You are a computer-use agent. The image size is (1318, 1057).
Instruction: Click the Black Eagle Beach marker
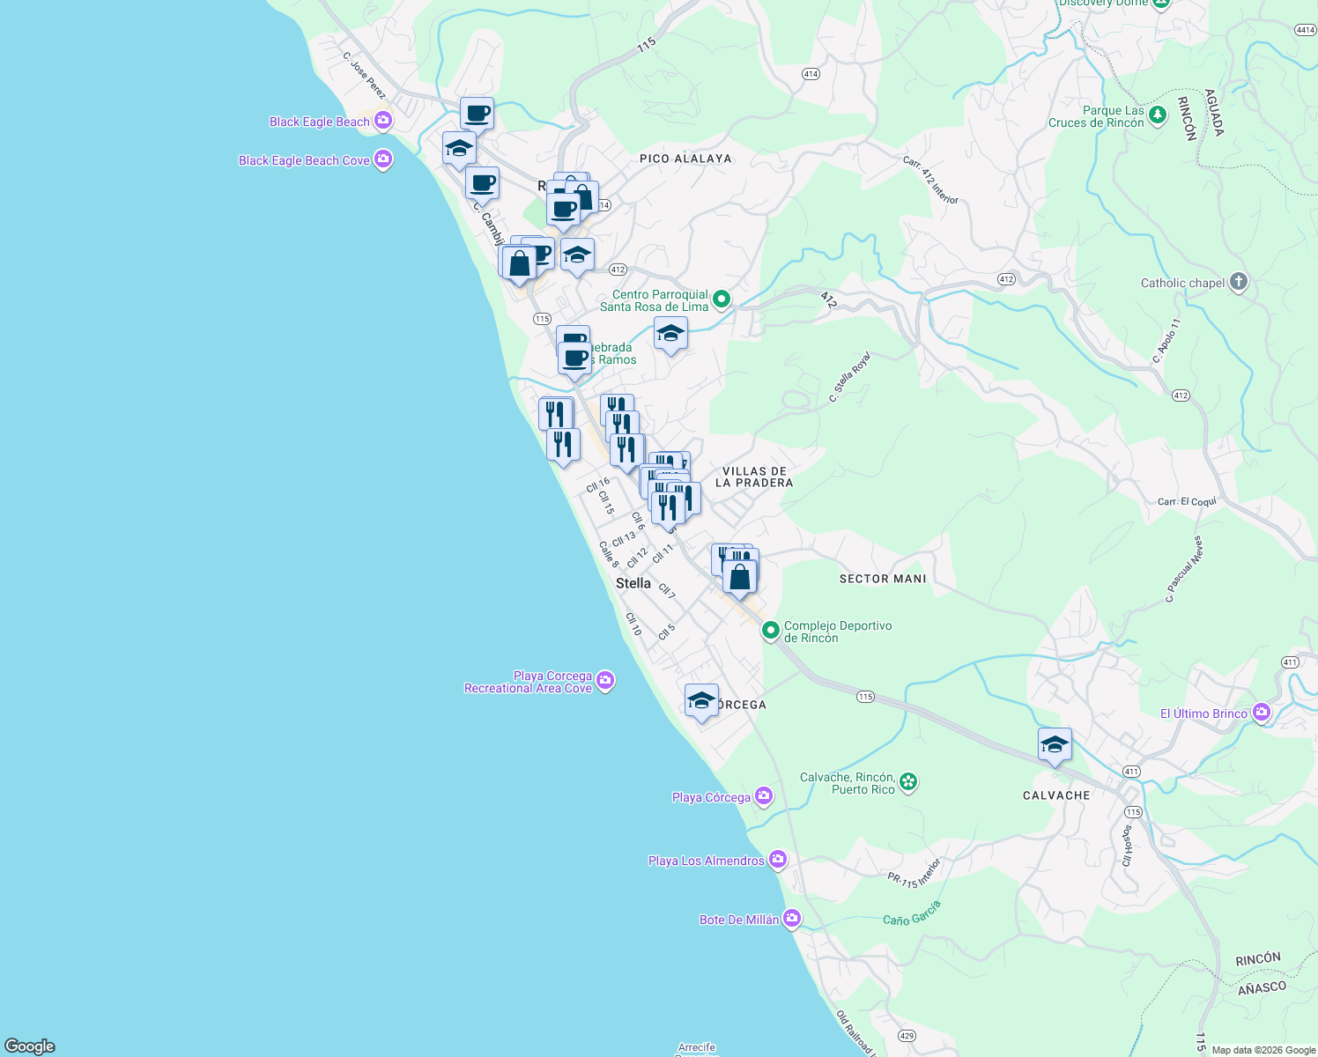(382, 121)
